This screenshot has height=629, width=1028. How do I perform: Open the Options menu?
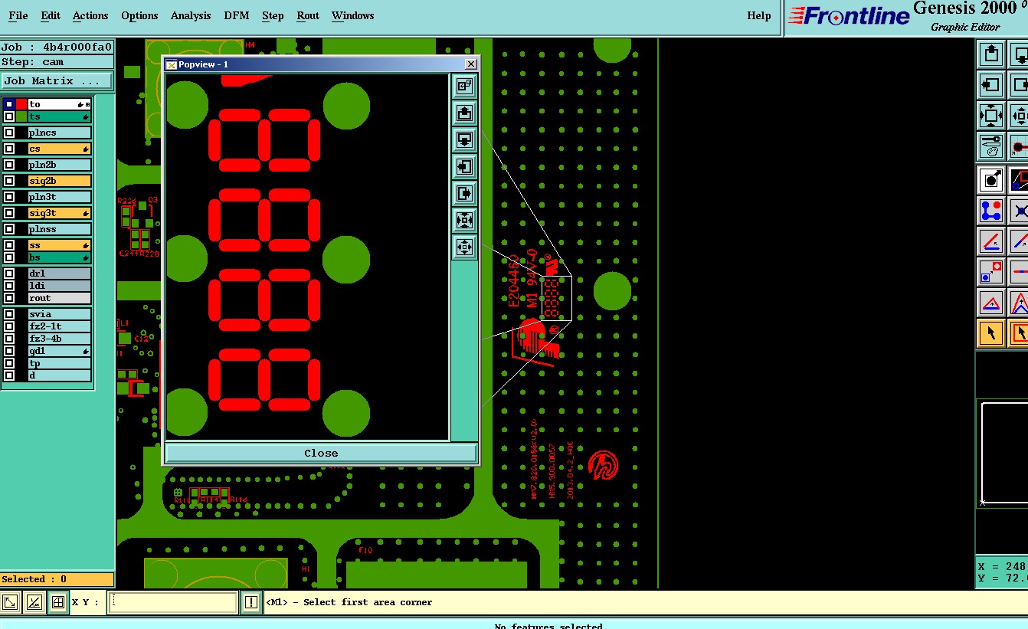139,15
